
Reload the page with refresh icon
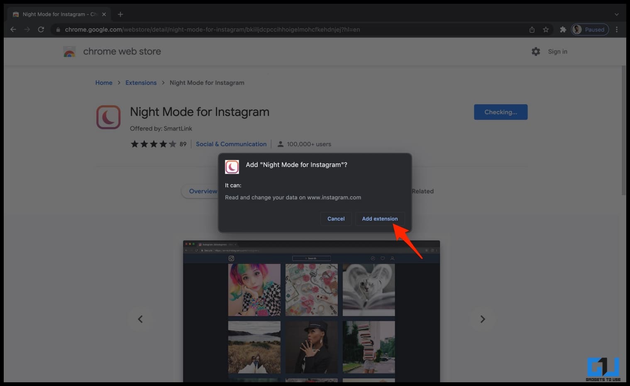click(41, 30)
